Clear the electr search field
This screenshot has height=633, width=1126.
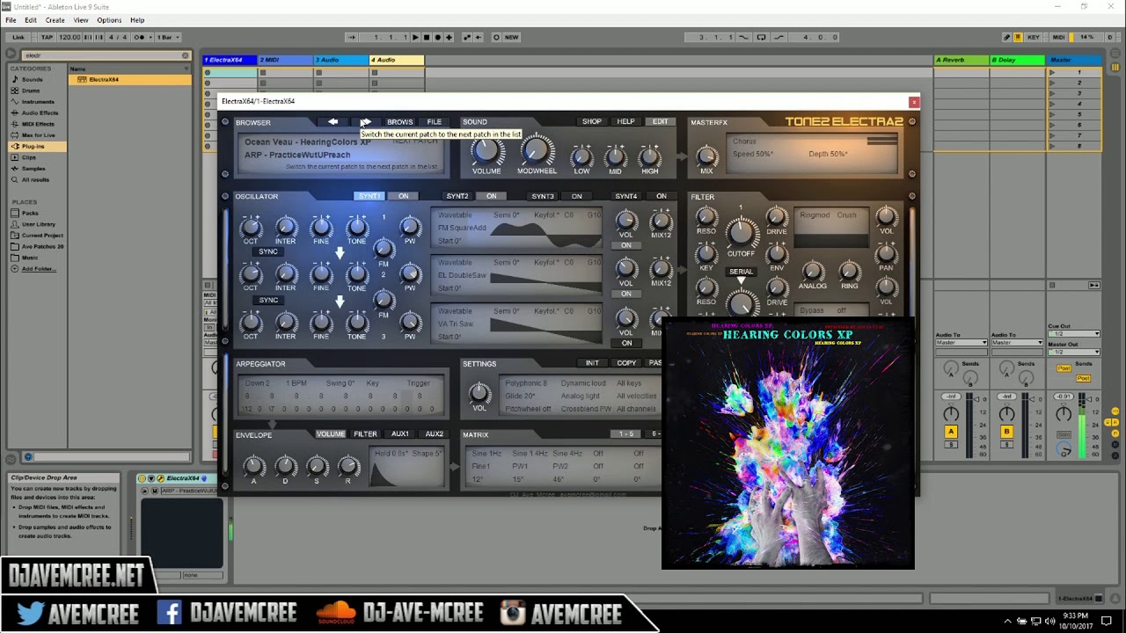[185, 55]
